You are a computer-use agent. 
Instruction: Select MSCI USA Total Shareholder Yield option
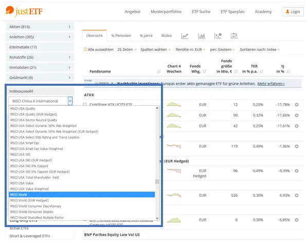coord(82,177)
